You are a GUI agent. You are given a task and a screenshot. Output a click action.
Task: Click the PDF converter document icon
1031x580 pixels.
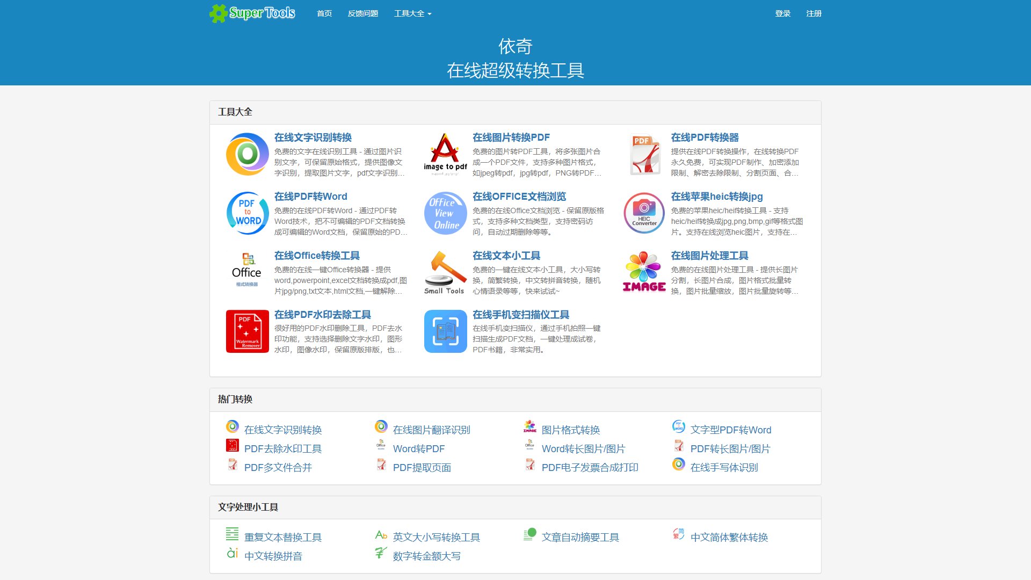[644, 154]
